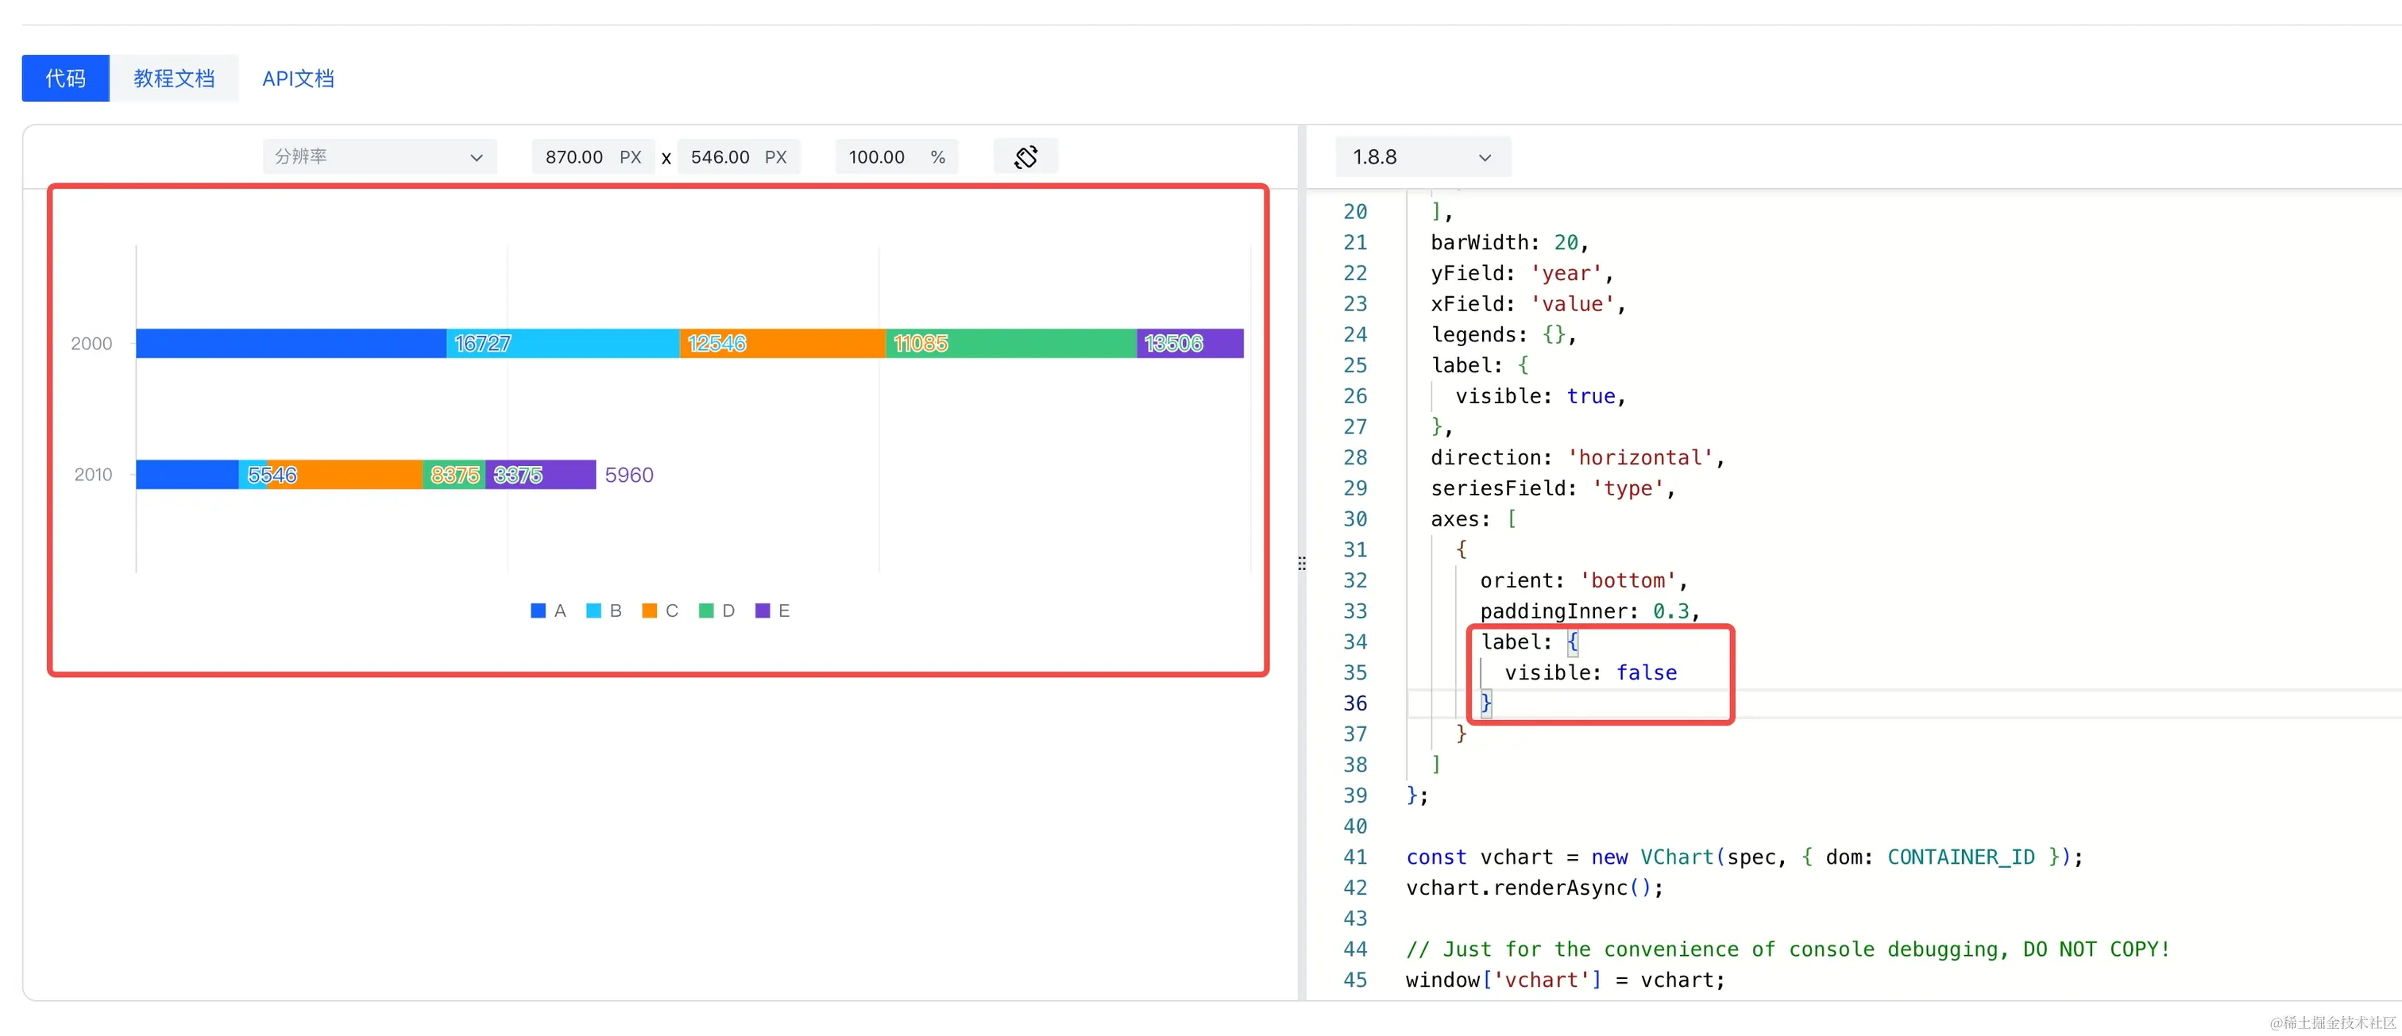This screenshot has height=1036, width=2402.
Task: Click the panel splitter drag handle
Action: [1302, 564]
